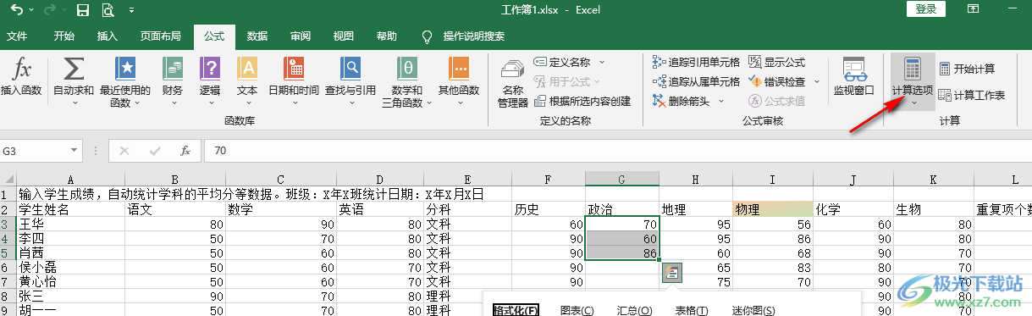1032x316 pixels.
Task: Switch to the 页面布局 ribbon tab
Action: point(161,36)
